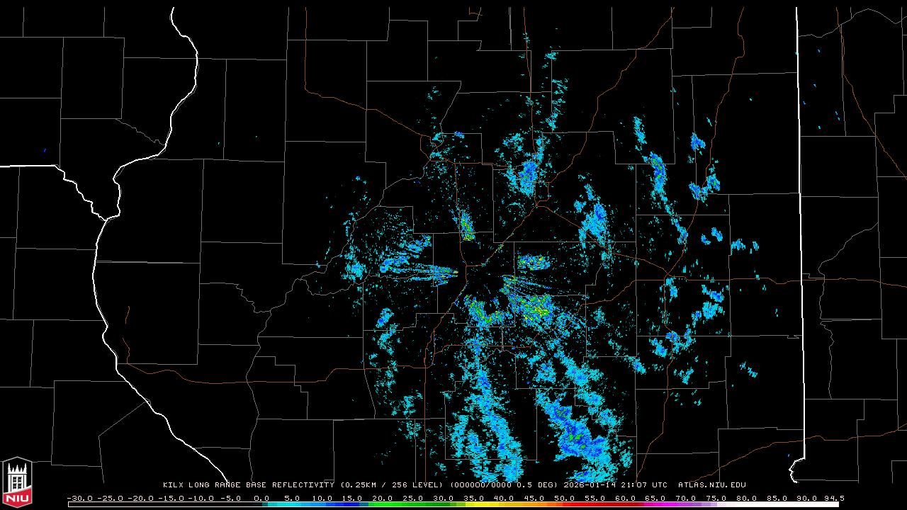Click the 40.0 dBZ yellow color on scale
The height and width of the screenshot is (510, 907).
pos(504,504)
